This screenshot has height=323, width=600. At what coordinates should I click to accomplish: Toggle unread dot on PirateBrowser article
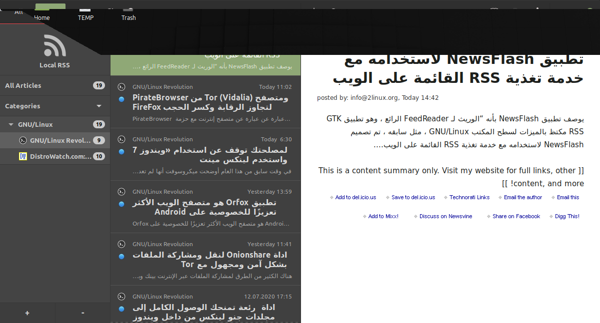(121, 99)
